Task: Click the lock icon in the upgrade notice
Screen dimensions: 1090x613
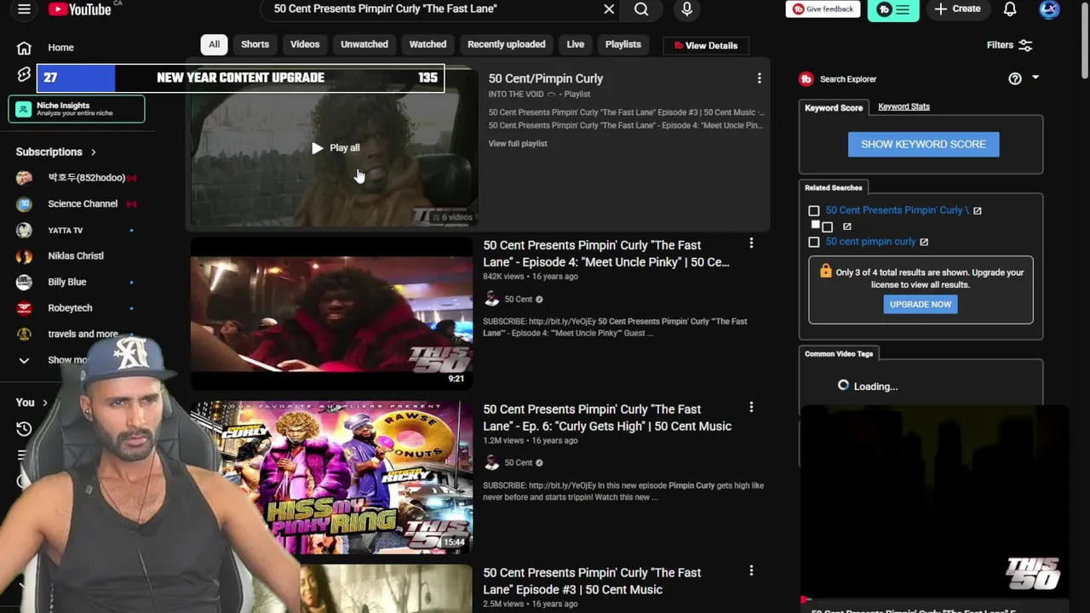Action: 825,271
